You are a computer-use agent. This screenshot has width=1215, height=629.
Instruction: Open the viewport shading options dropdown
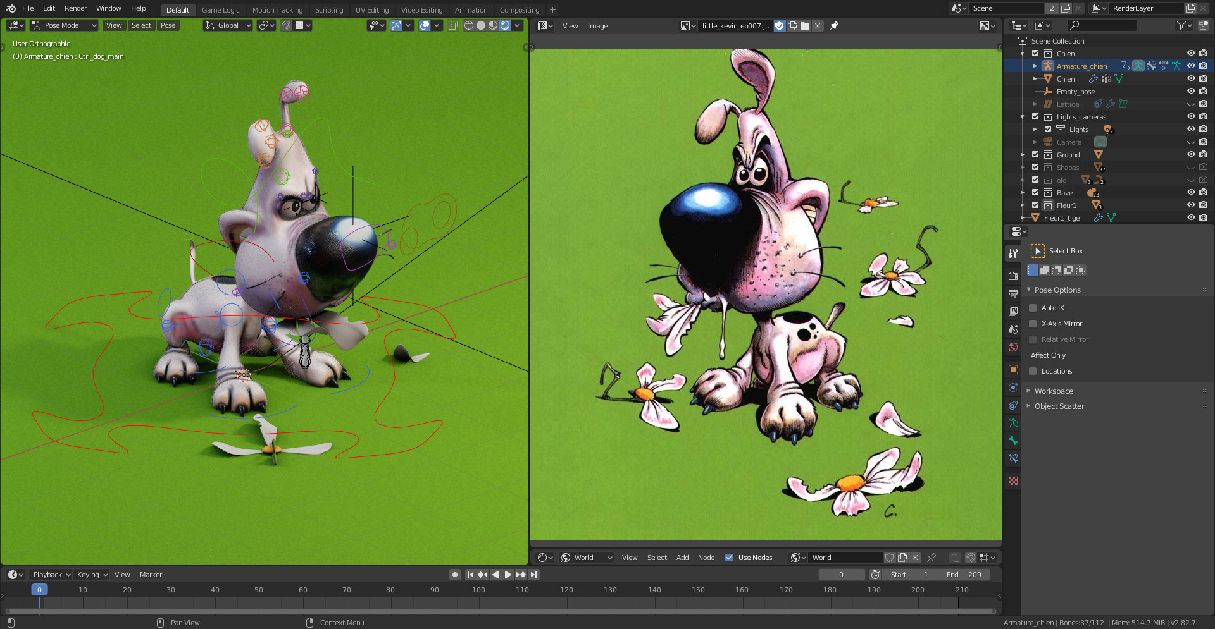(518, 25)
